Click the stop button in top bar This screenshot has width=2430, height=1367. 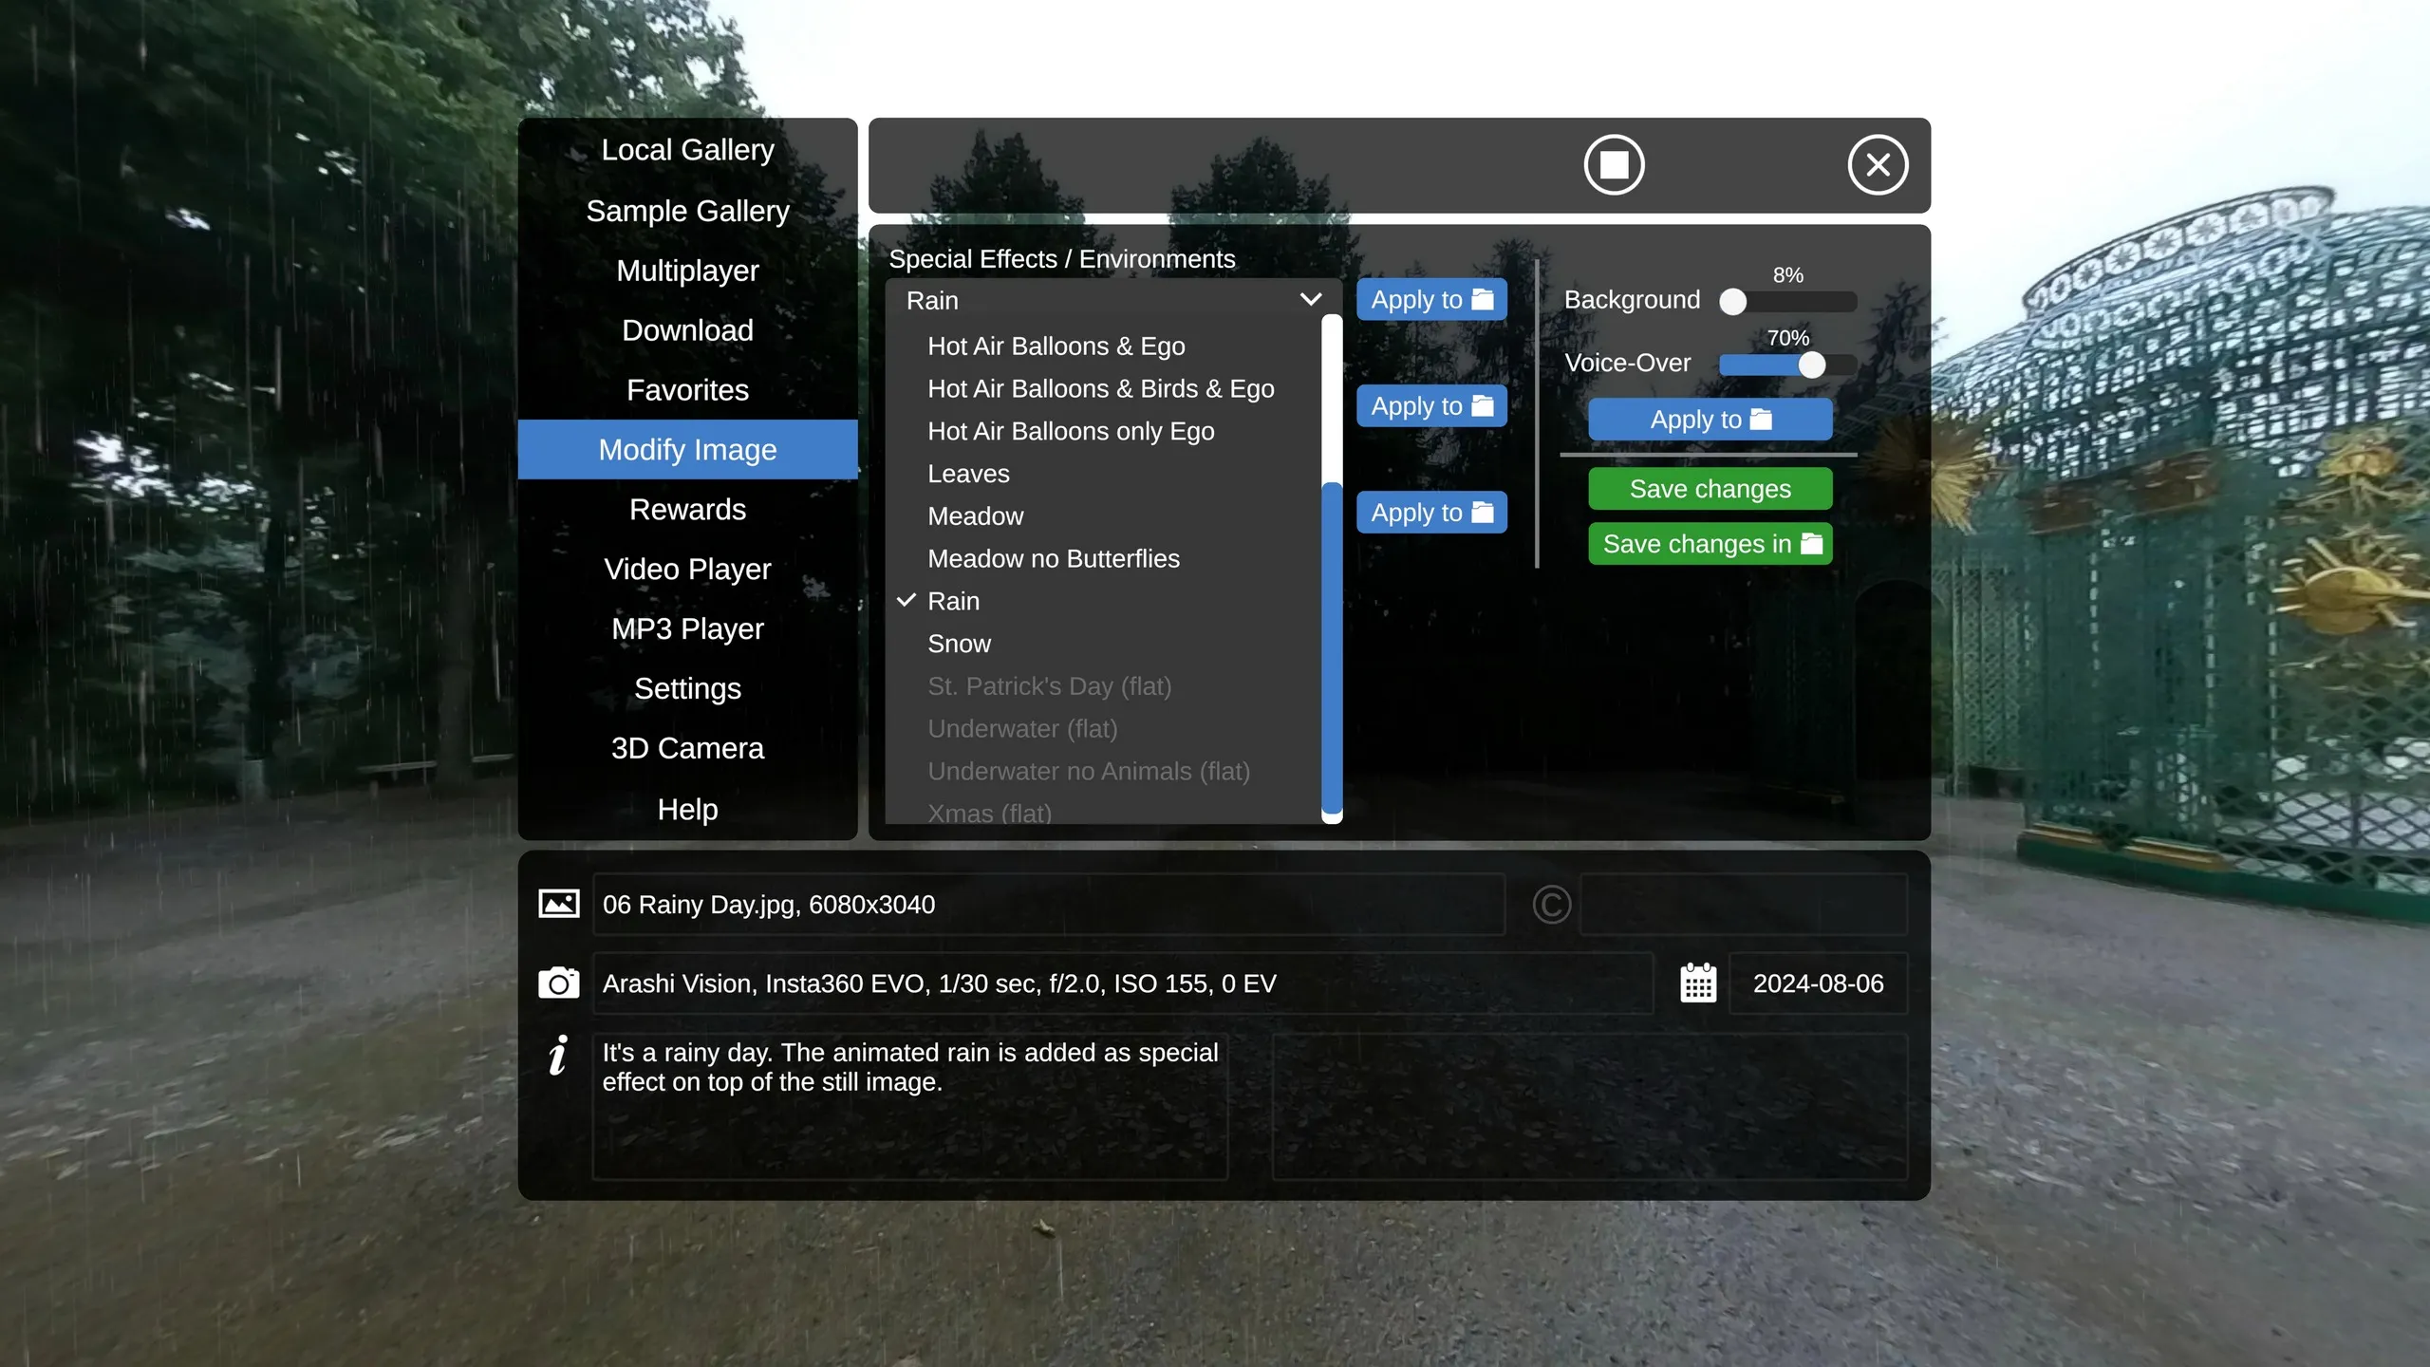[x=1614, y=165]
